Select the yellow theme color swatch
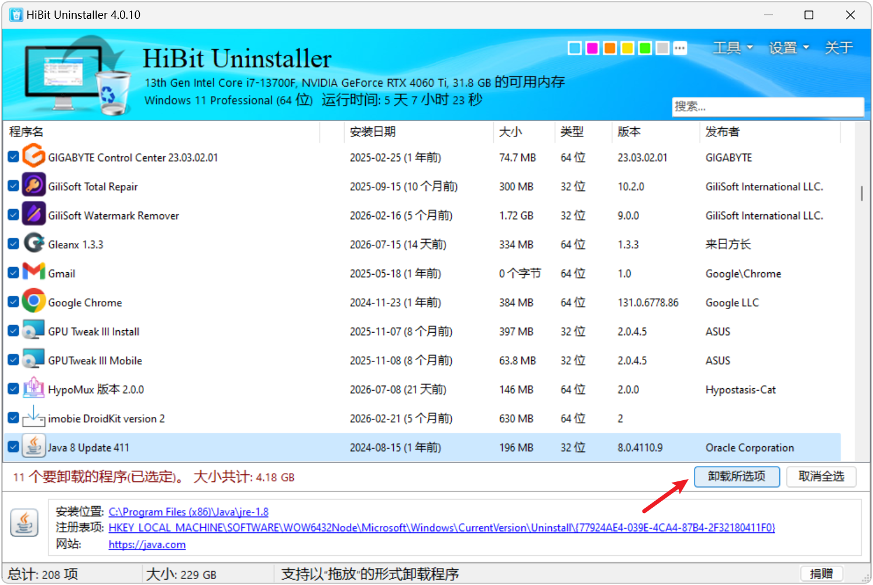 pos(628,48)
